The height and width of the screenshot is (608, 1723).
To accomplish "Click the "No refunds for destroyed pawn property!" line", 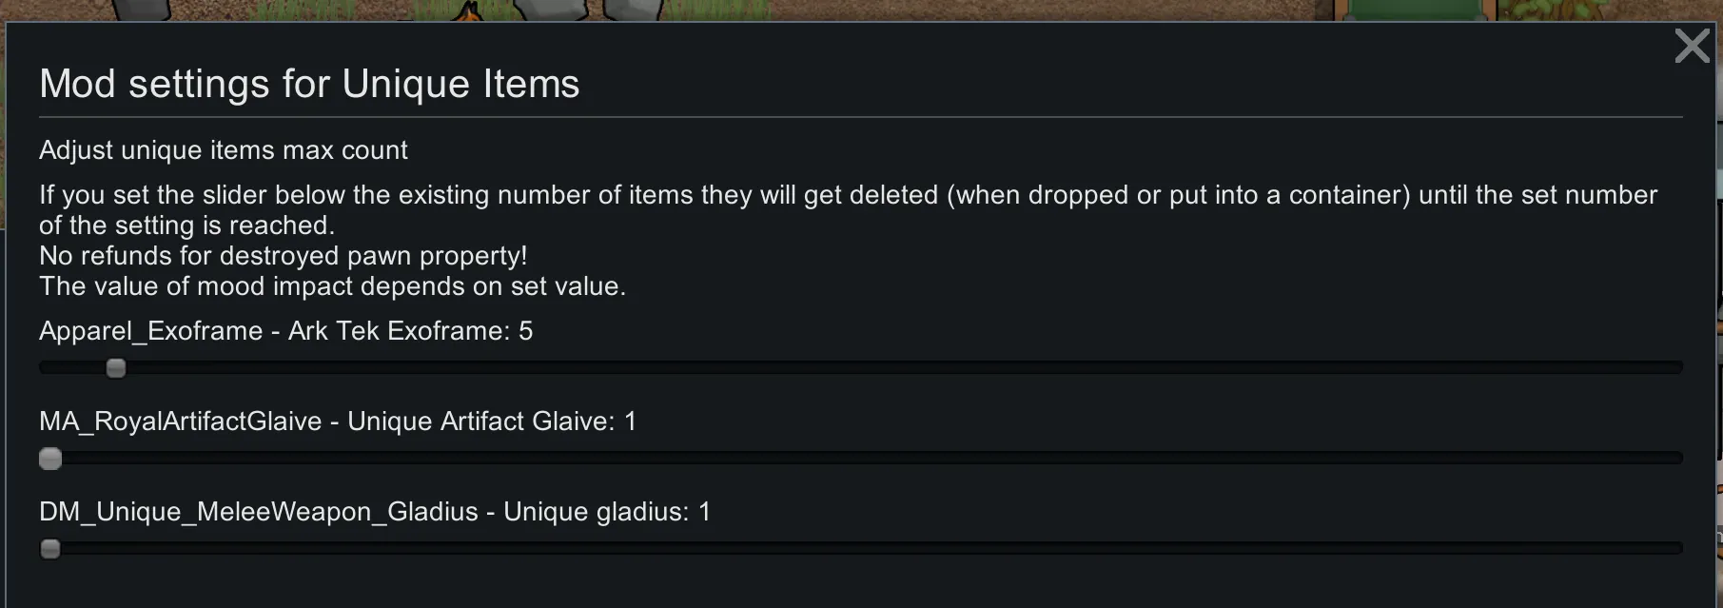I will coord(283,256).
